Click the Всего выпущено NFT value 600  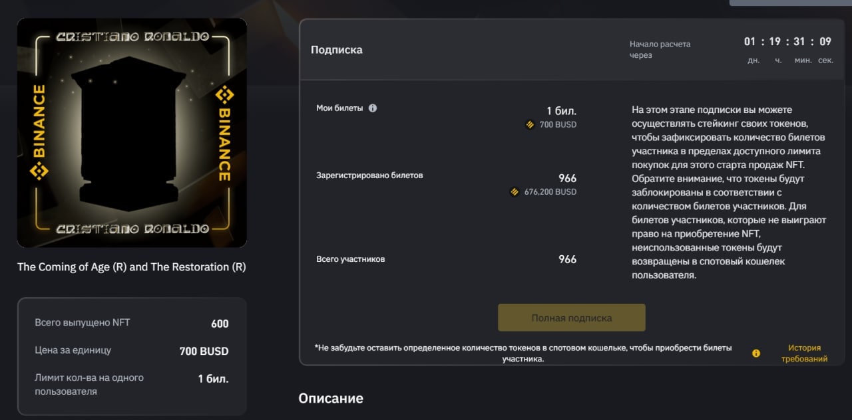click(220, 324)
